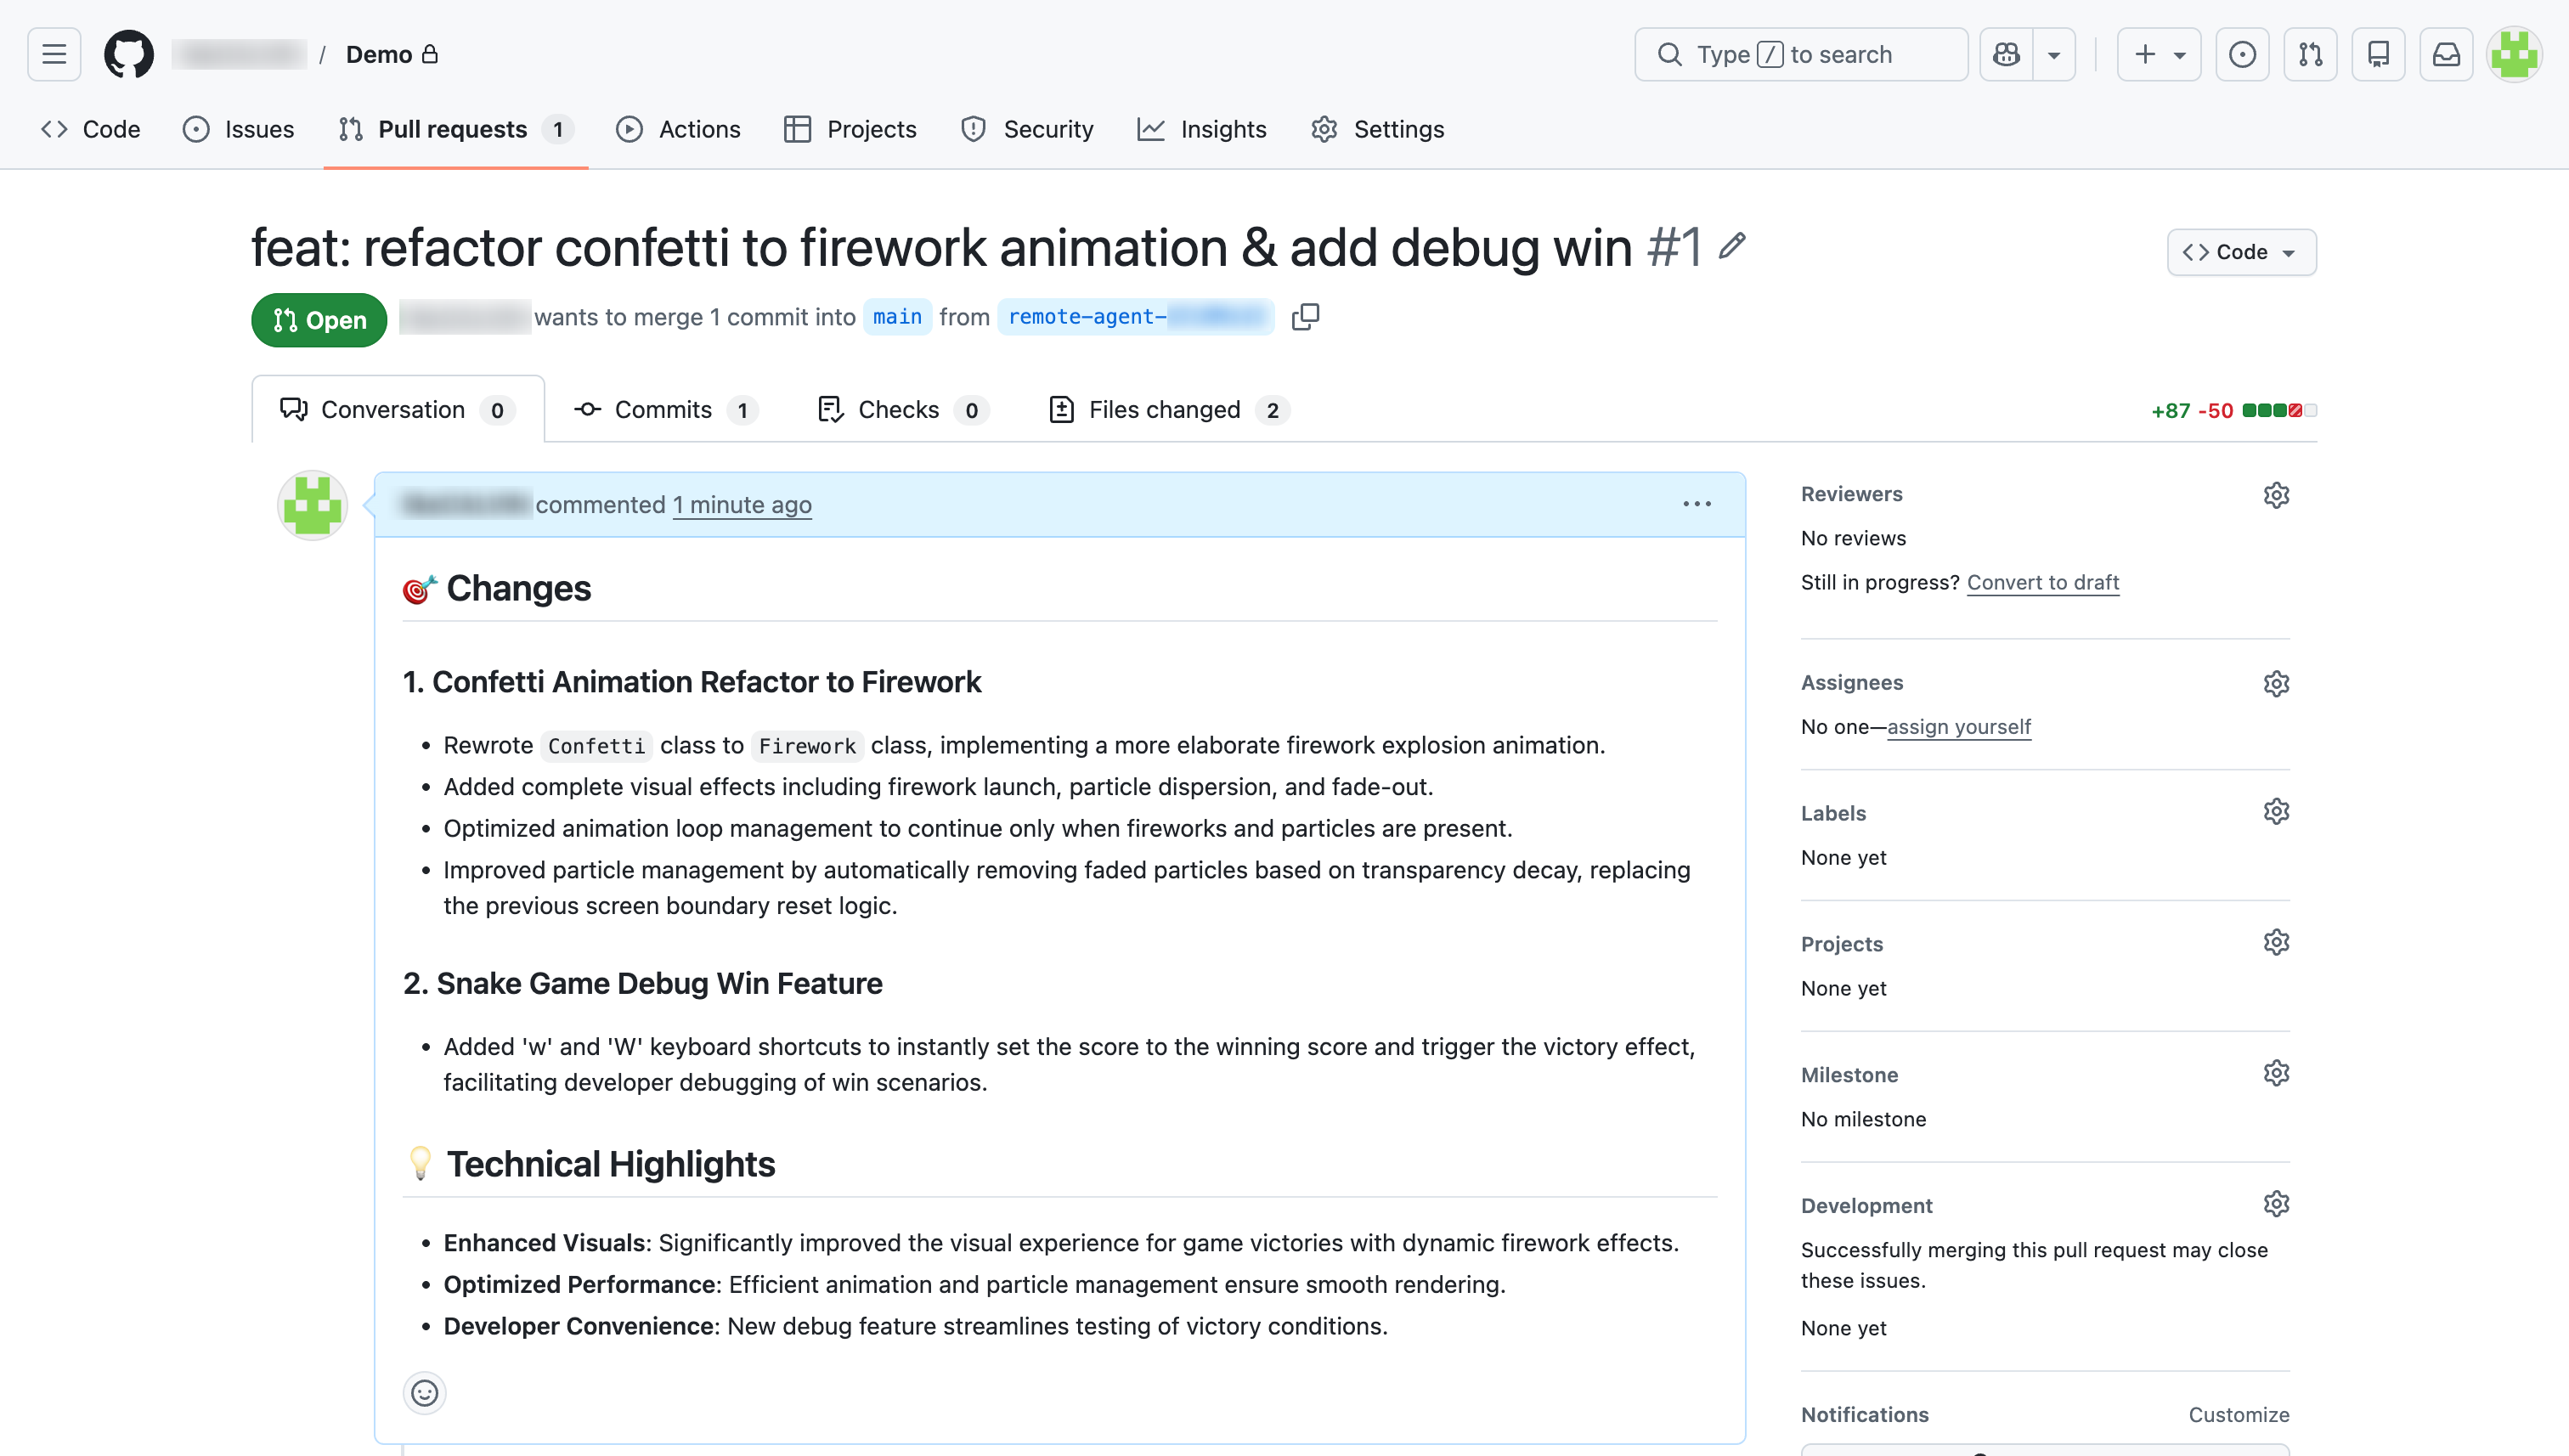The height and width of the screenshot is (1456, 2569).
Task: Open the 1 minute ago timestamp link
Action: pyautogui.click(x=742, y=505)
